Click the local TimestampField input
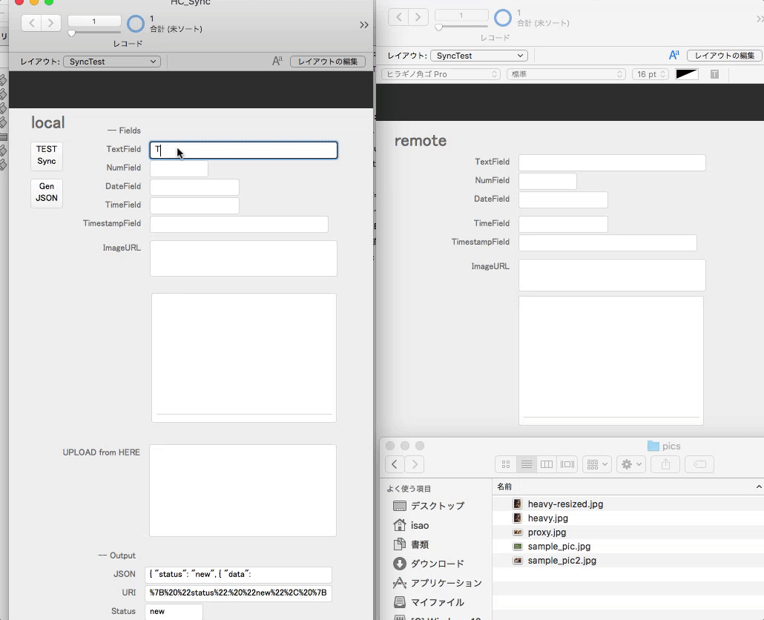The width and height of the screenshot is (764, 620). coord(239,224)
